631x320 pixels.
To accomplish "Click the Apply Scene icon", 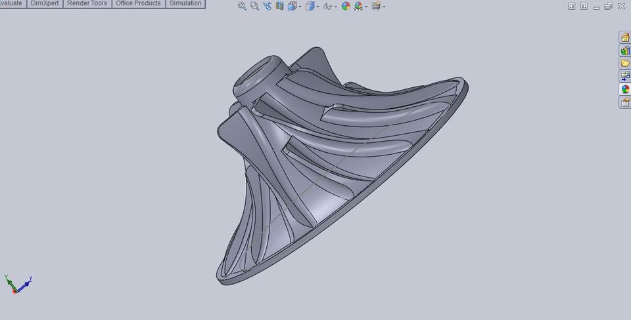I will 358,6.
